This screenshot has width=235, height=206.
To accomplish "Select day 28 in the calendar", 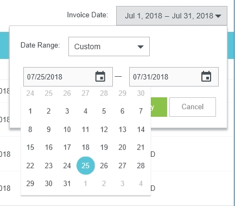I will click(x=141, y=165).
